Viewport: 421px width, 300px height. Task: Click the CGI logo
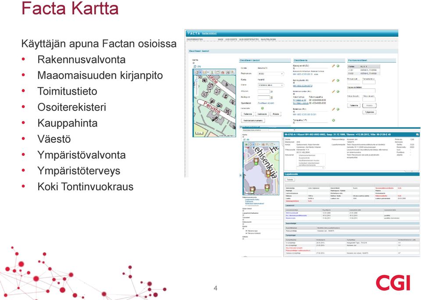pyautogui.click(x=393, y=282)
